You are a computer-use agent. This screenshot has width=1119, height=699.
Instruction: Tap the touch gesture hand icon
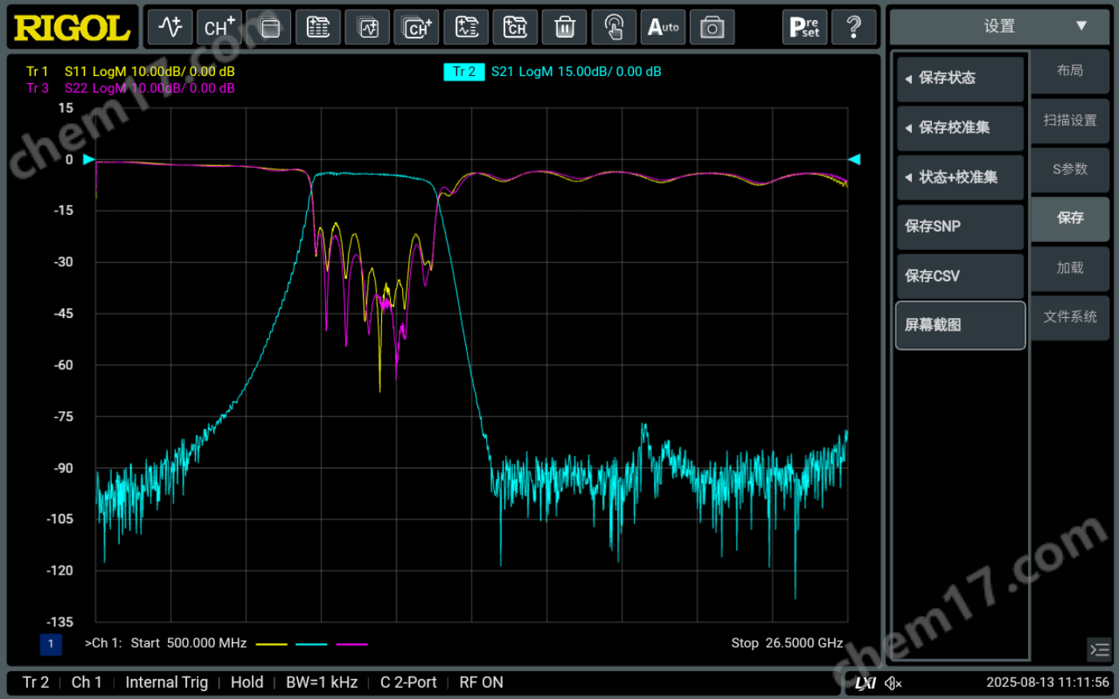coord(613,28)
